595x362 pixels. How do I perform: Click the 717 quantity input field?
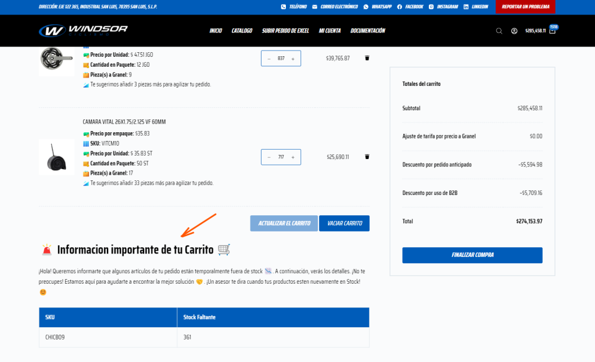[x=281, y=157]
